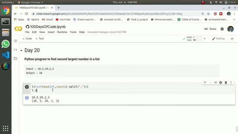Click the clock in top bar
Image resolution: width=238 pixels, height=134 pixels.
point(125,2)
